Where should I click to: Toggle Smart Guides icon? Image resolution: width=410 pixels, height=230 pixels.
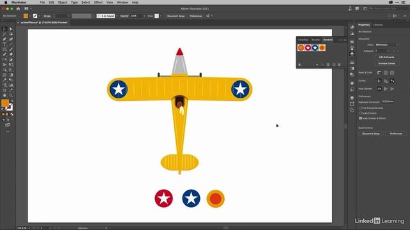(x=392, y=81)
